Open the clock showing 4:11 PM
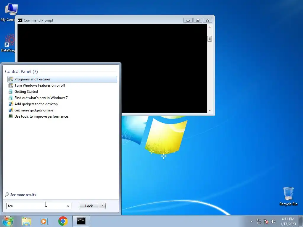Viewport: 303px width, 227px height. (288, 221)
